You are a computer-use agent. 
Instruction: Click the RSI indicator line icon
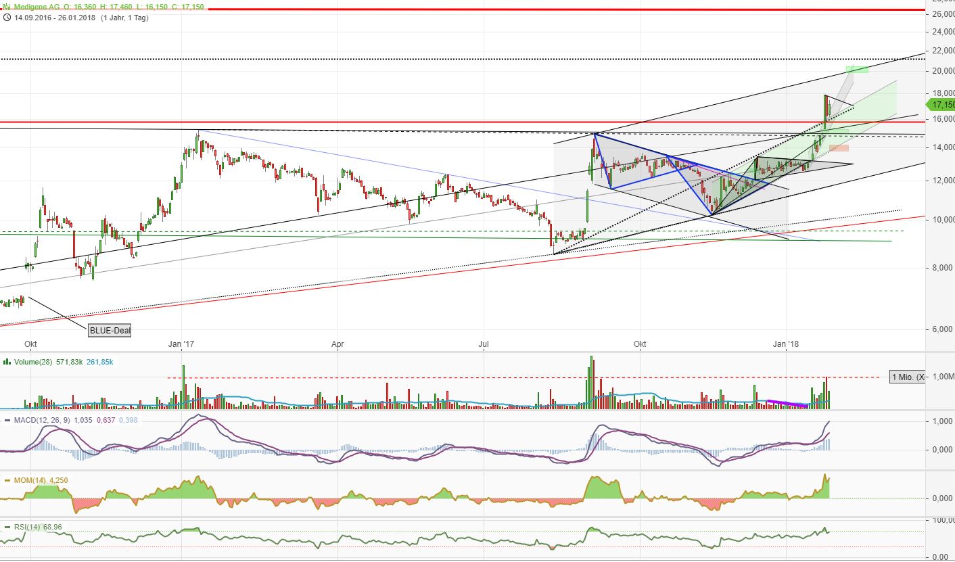[x=7, y=525]
